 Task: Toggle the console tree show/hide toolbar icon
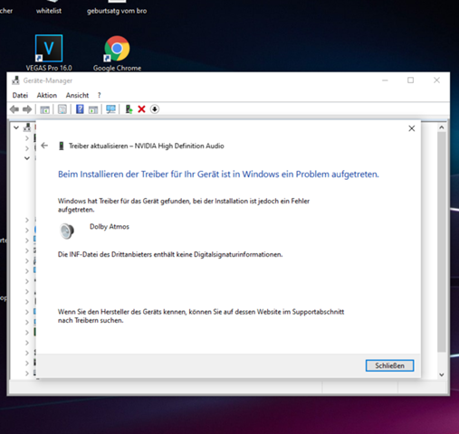[x=45, y=109]
